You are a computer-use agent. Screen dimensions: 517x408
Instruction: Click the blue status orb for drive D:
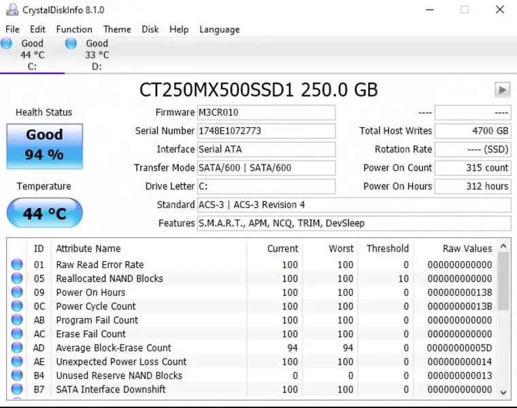[71, 43]
